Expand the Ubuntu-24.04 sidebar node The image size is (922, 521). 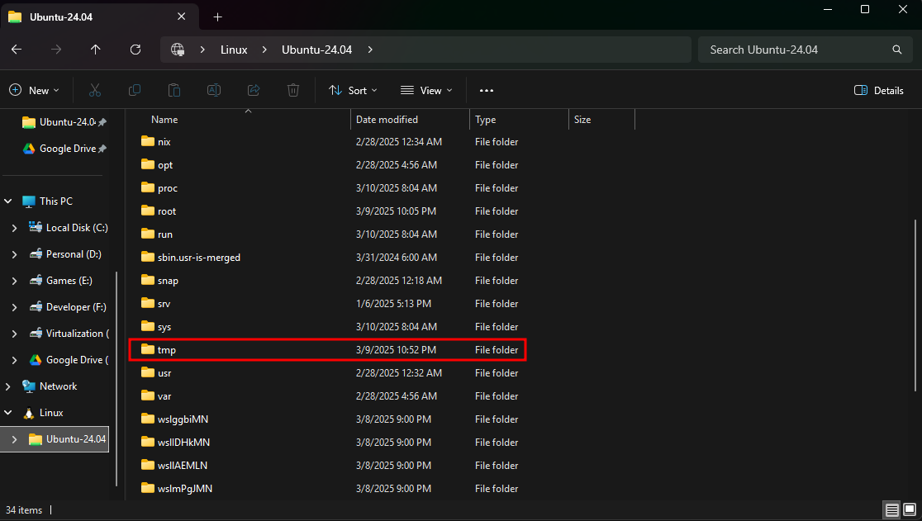coord(15,439)
